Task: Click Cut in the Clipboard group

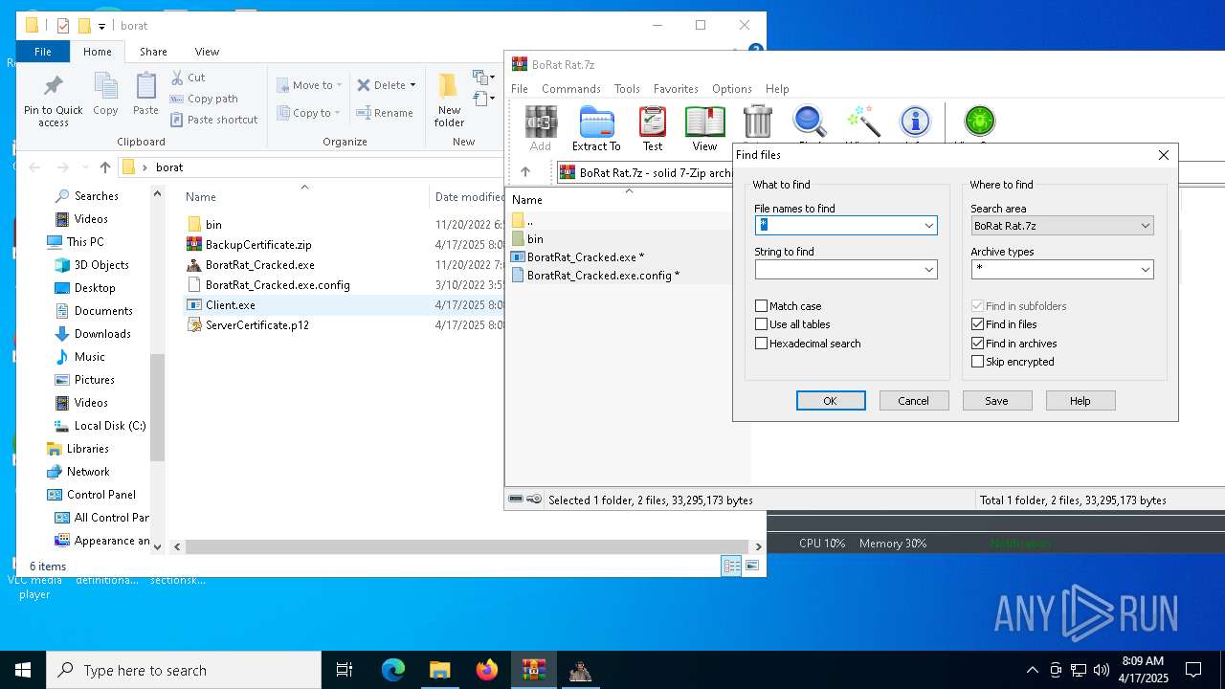Action: [188, 78]
